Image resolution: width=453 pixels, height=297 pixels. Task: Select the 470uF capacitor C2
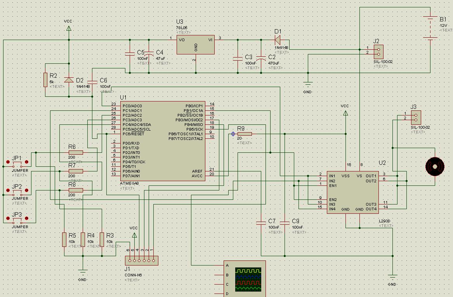coord(262,59)
